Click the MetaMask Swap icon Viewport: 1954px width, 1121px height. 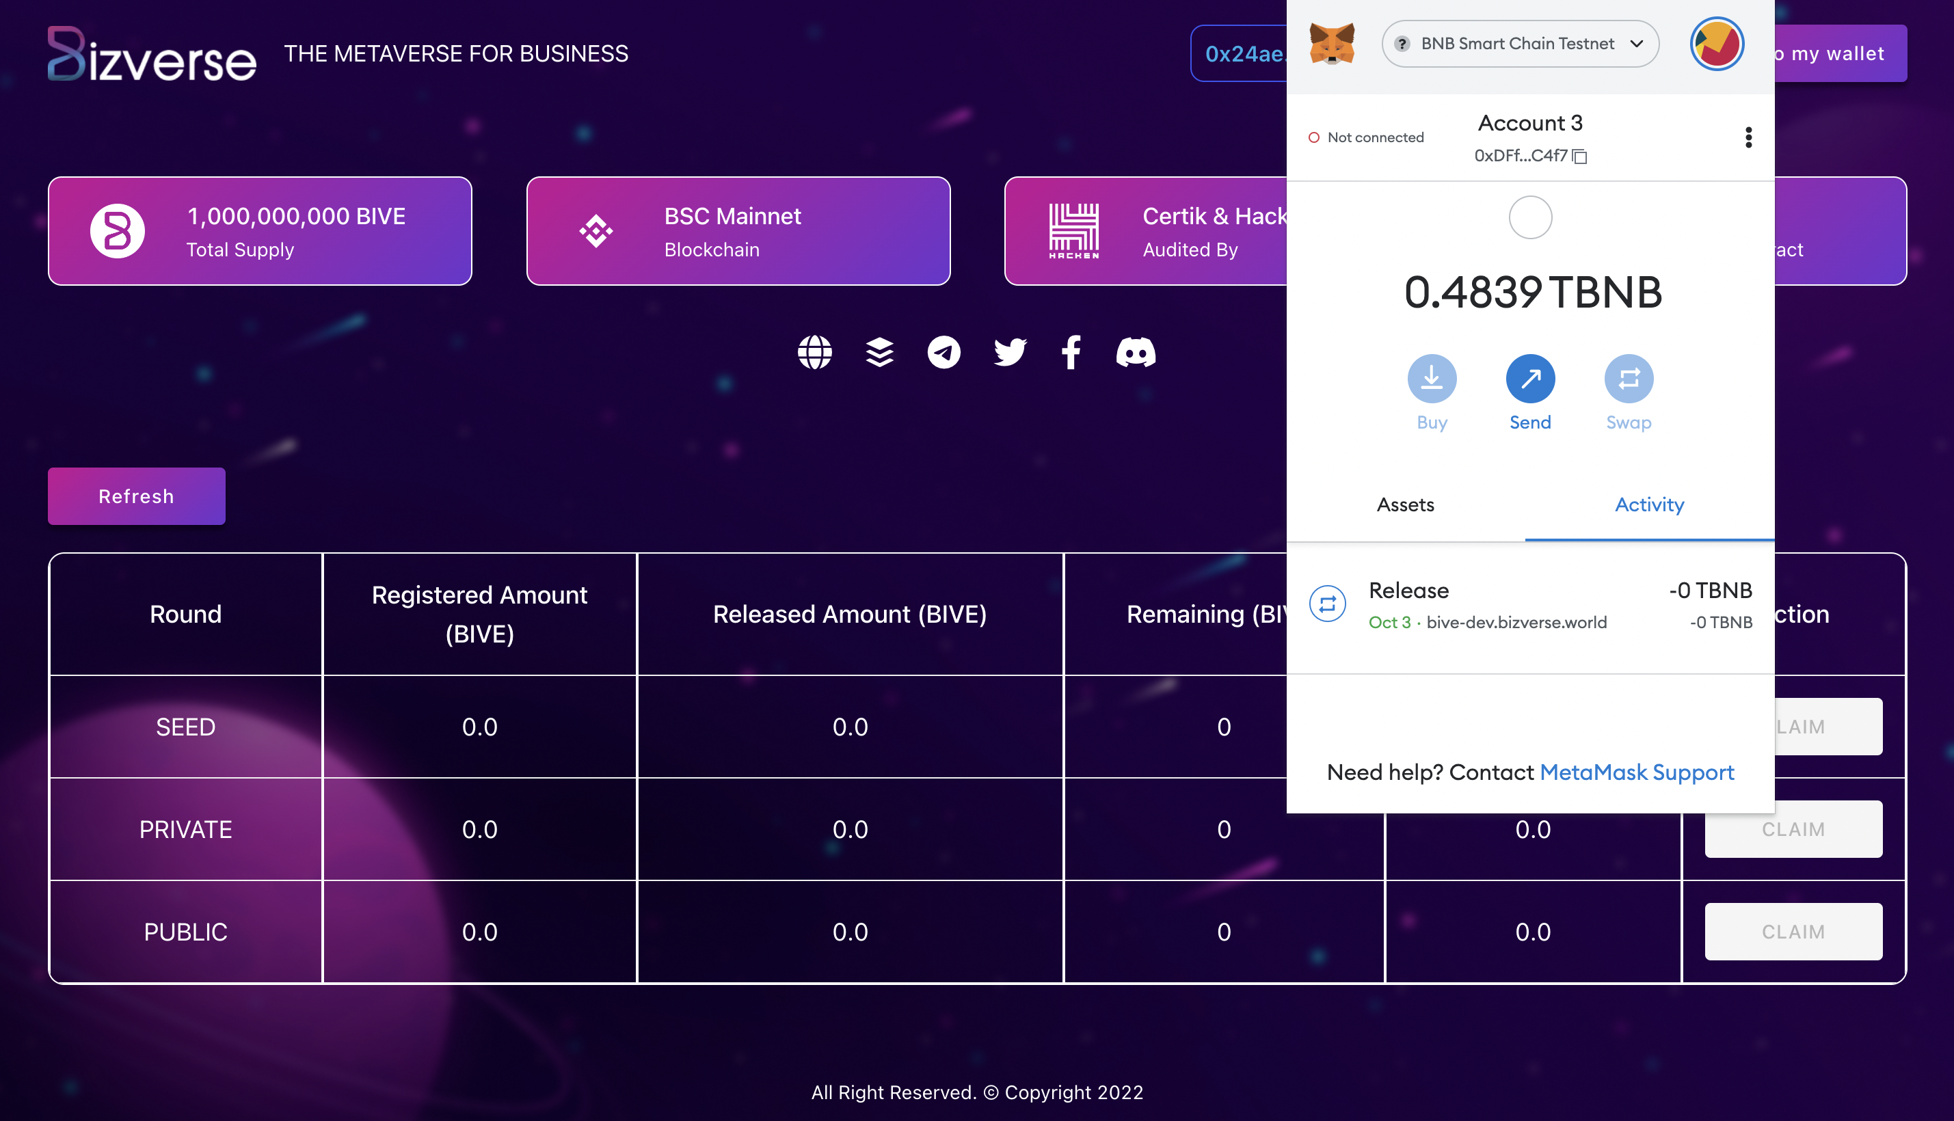click(1629, 379)
